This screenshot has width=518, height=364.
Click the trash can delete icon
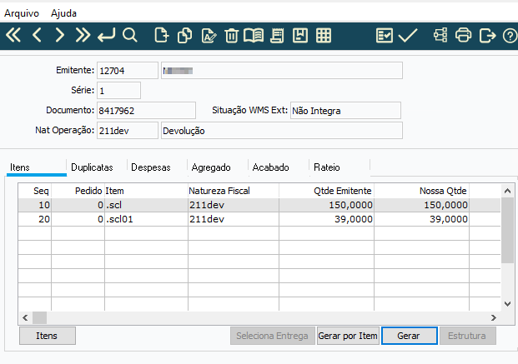pyautogui.click(x=231, y=35)
